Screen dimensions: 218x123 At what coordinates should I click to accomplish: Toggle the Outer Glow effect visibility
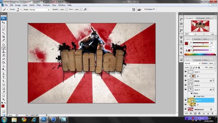point(194,96)
